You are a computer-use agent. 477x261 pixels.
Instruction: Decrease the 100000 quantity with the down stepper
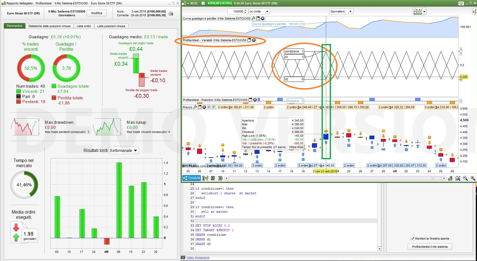coord(245,13)
